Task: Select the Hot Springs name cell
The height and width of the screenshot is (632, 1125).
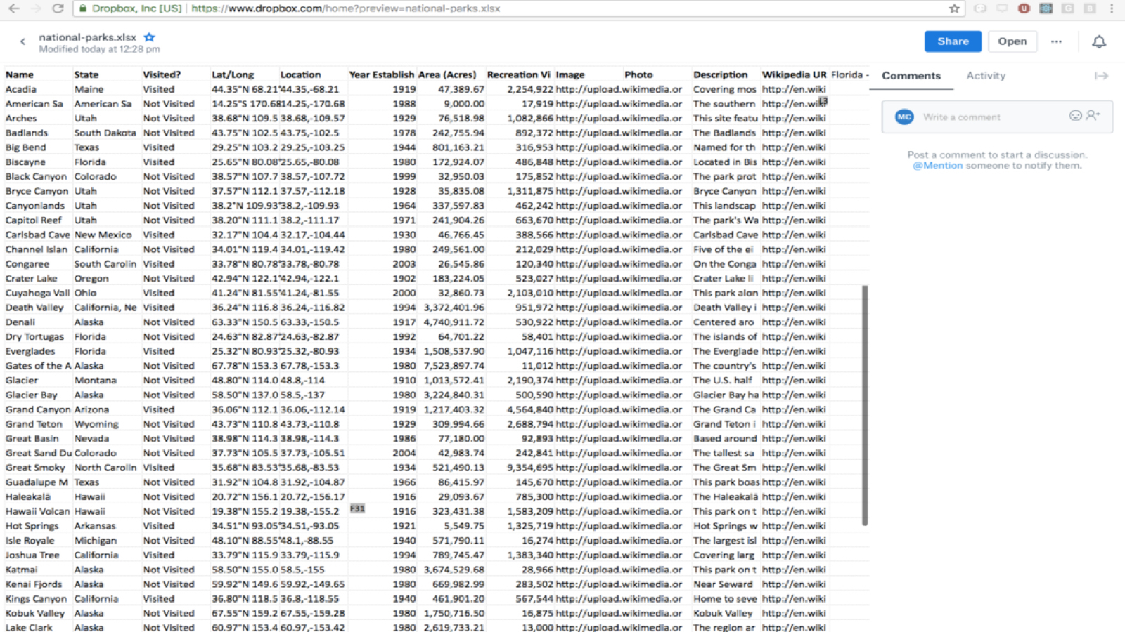Action: click(32, 526)
